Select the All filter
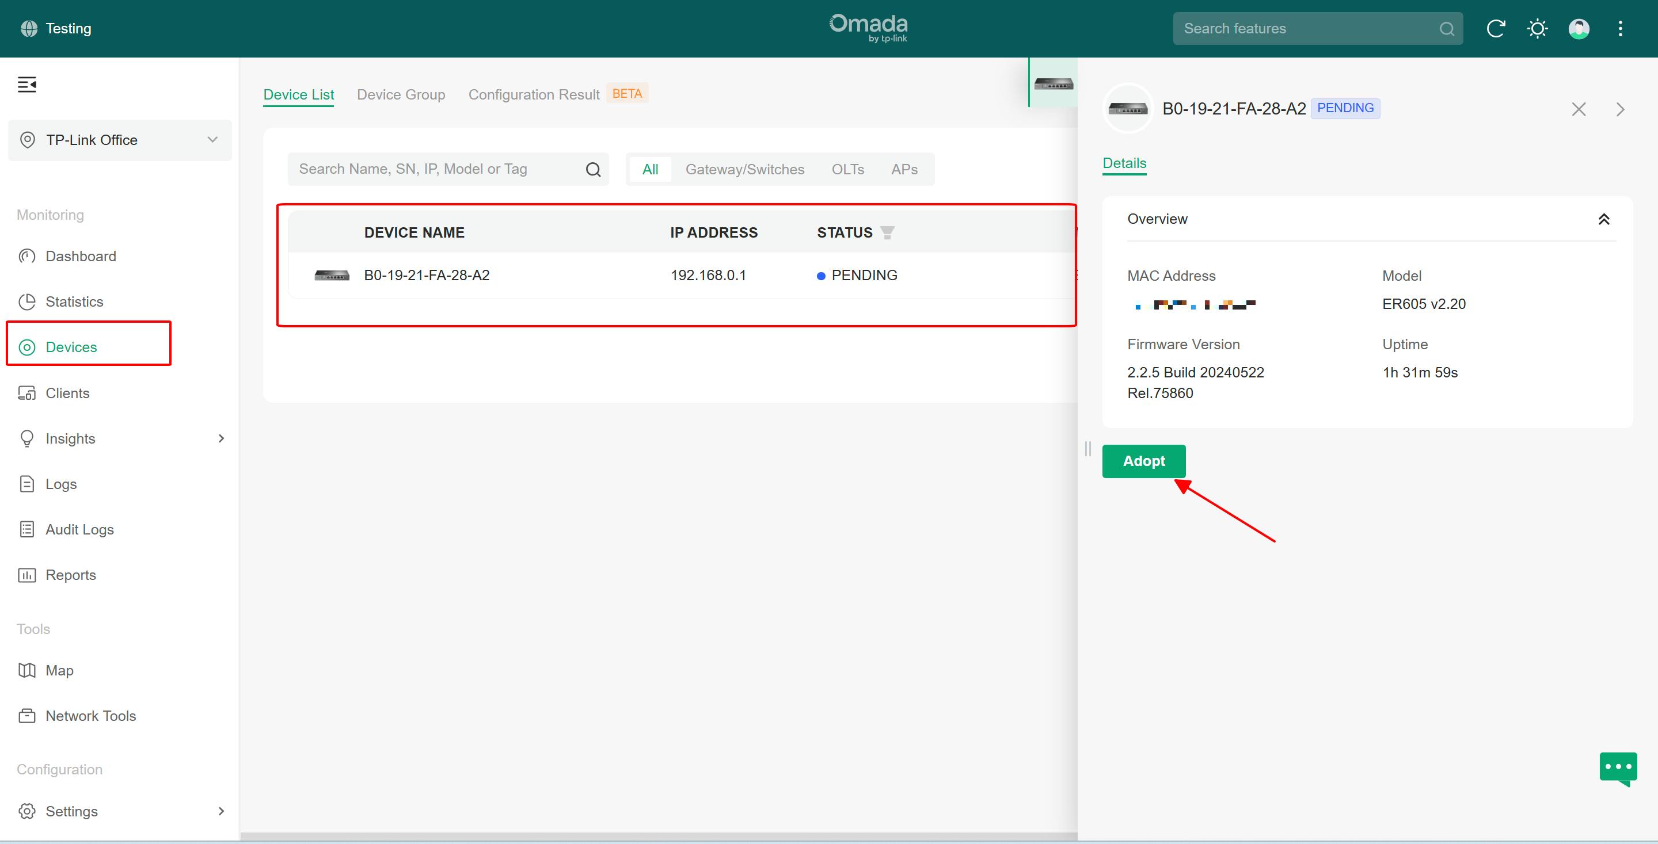The image size is (1658, 844). (650, 169)
